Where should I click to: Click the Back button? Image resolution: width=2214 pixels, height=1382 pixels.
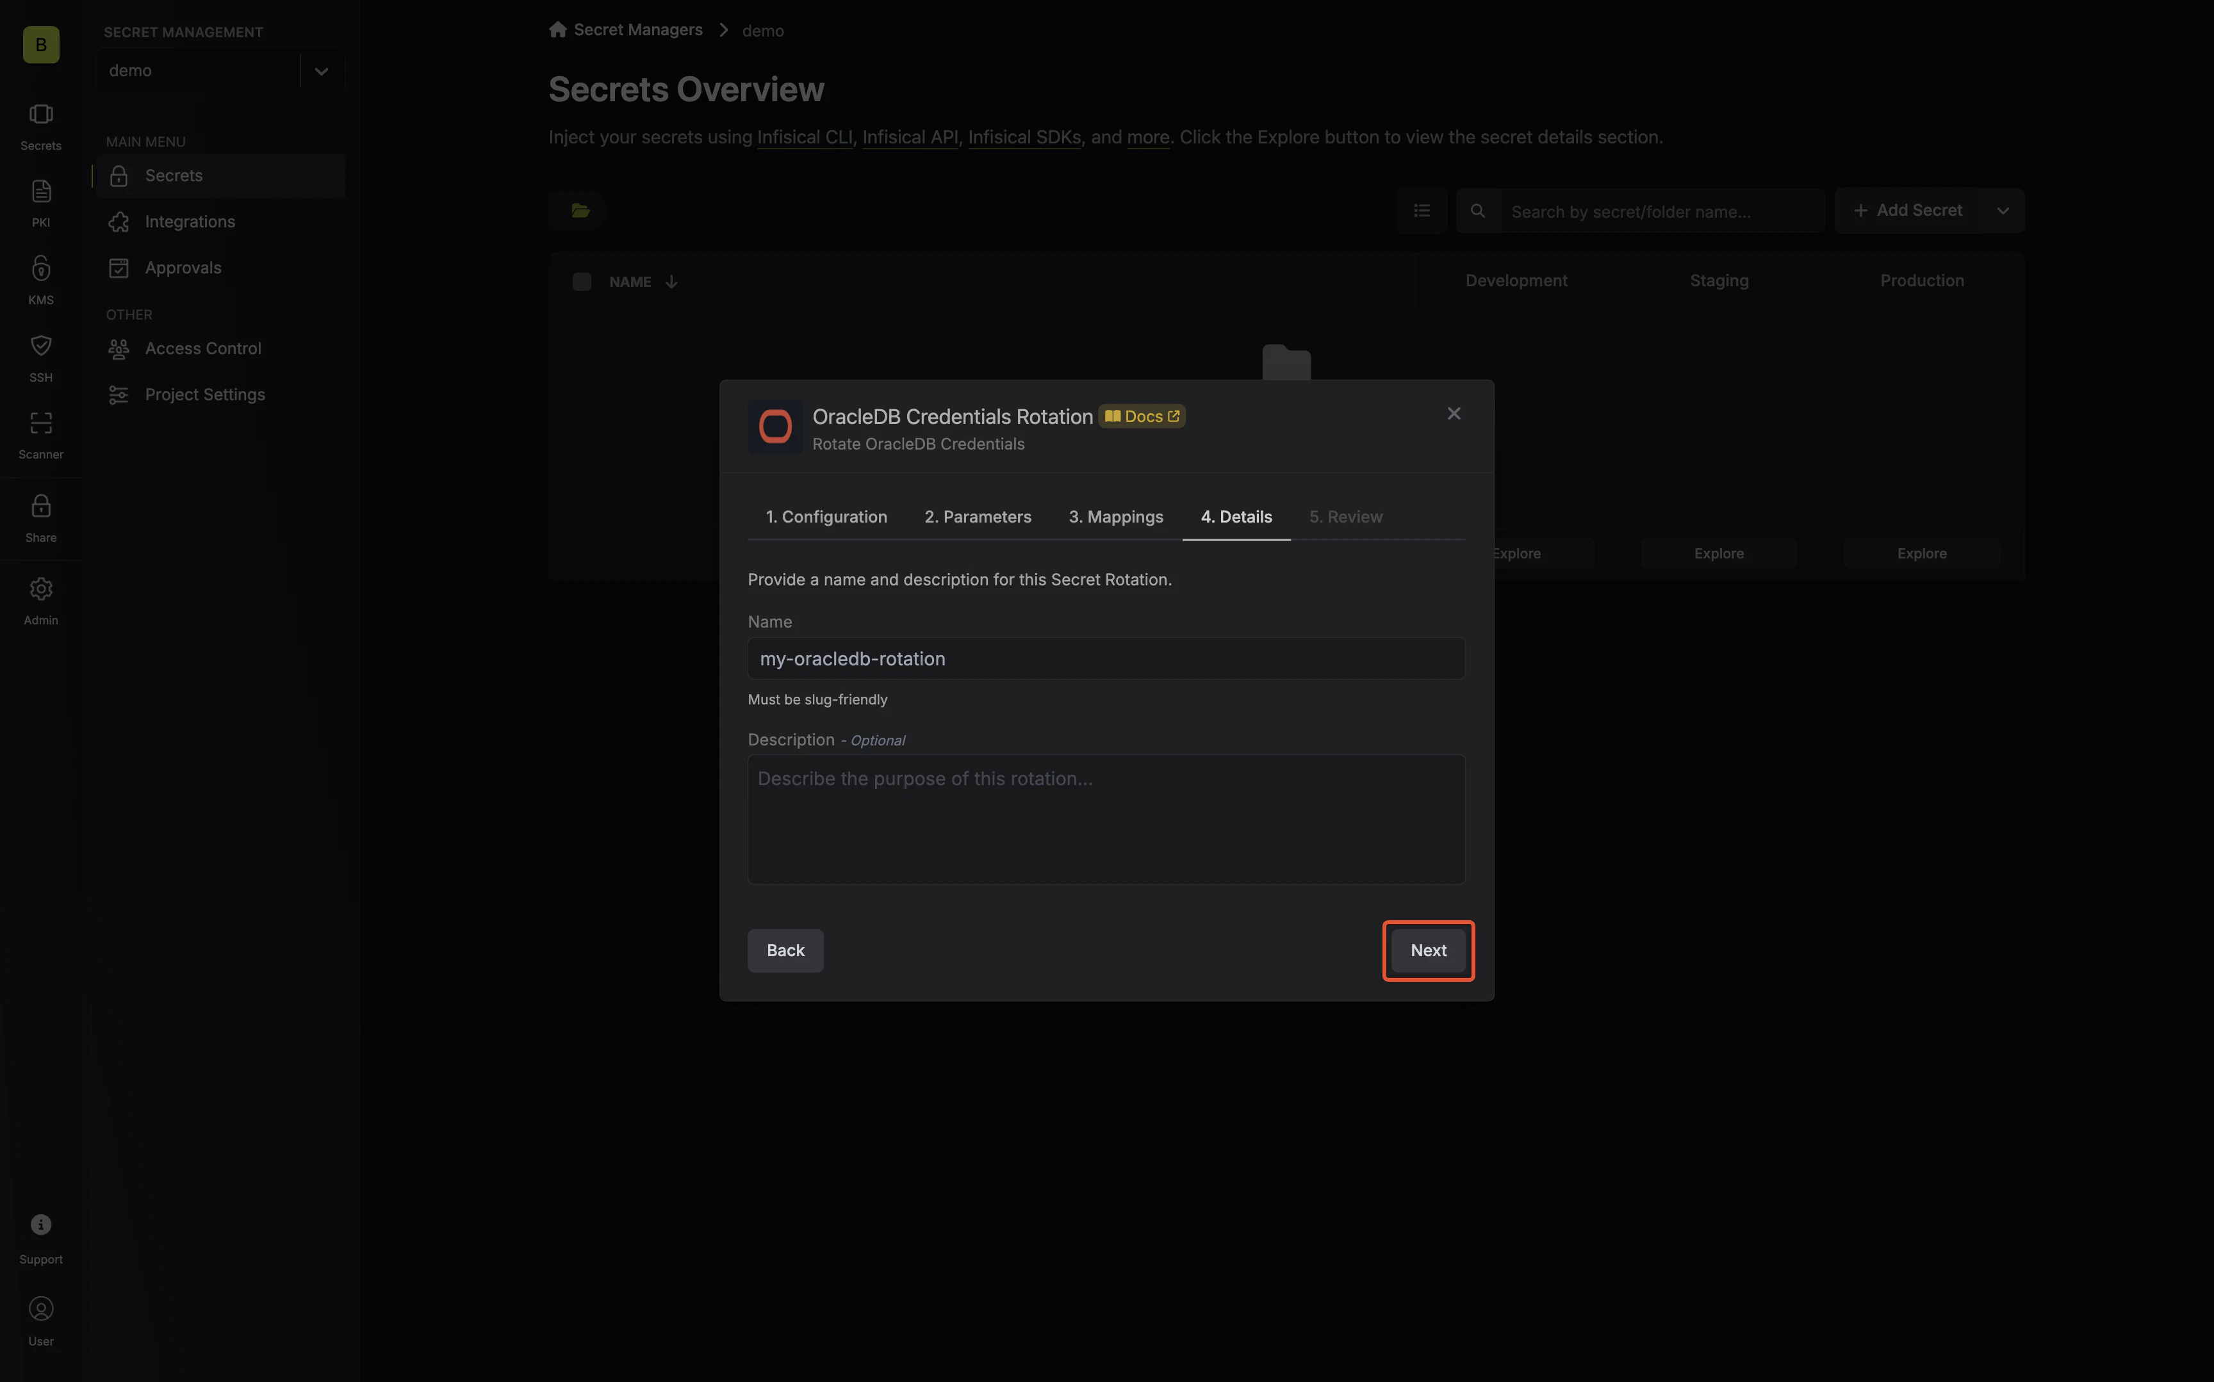[785, 950]
